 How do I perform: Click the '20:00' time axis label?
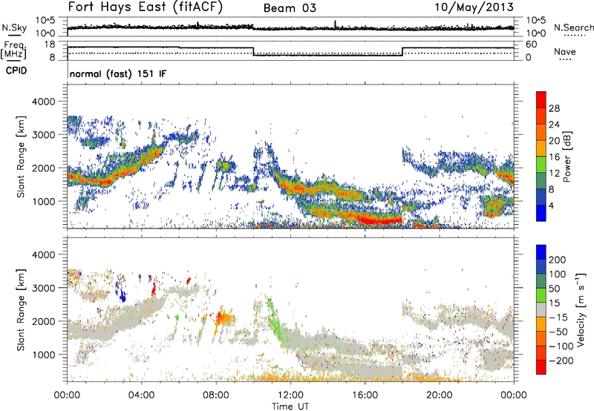(x=440, y=395)
